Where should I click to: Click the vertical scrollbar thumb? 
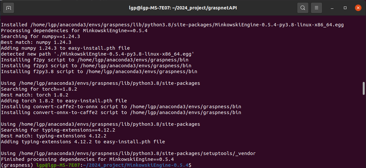pyautogui.click(x=364, y=88)
